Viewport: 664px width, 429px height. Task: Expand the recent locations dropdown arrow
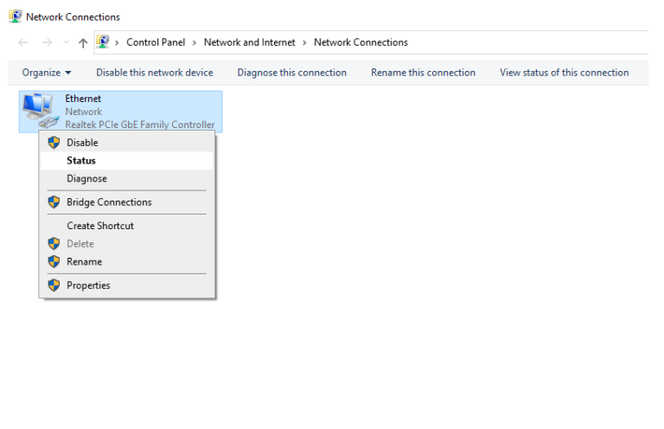pos(66,42)
